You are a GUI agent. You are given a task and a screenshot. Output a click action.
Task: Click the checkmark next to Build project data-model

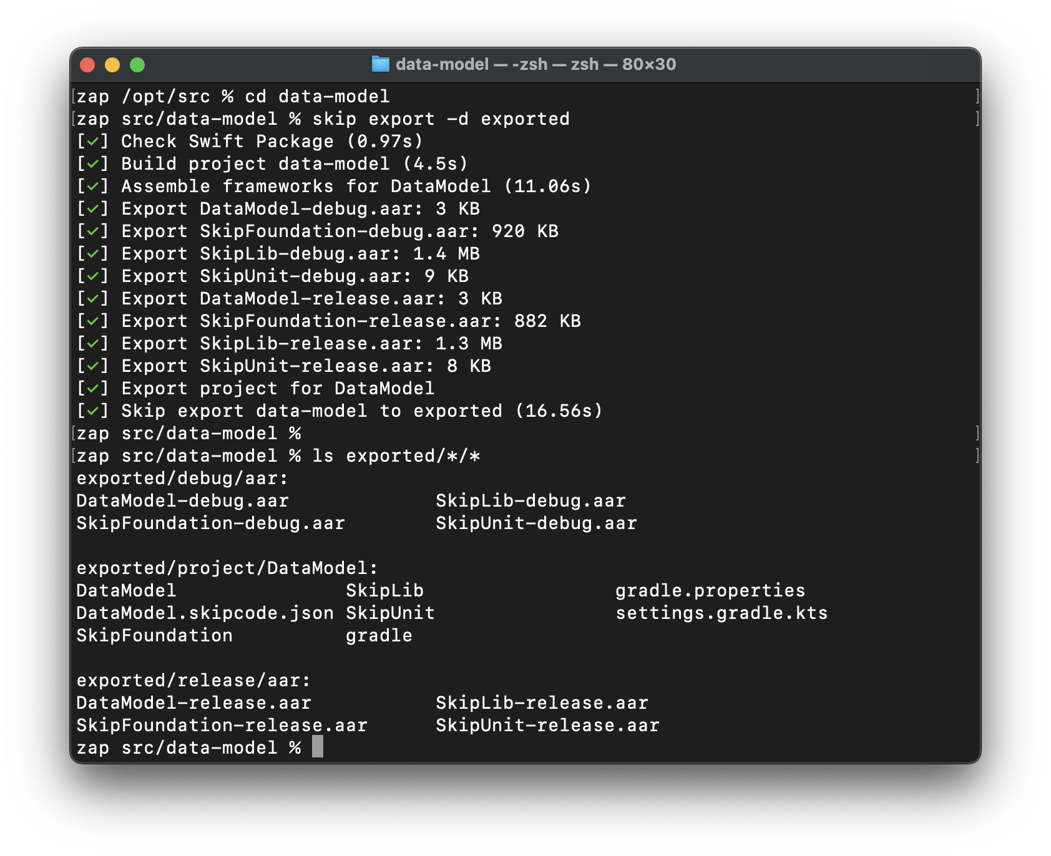[x=92, y=163]
